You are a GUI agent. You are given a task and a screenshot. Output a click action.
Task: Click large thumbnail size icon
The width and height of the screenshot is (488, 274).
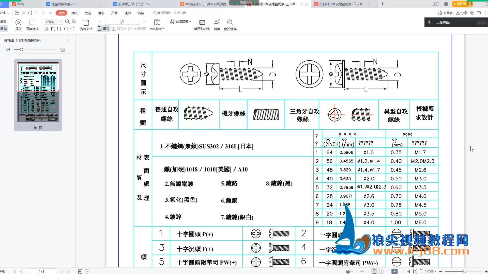63,50
